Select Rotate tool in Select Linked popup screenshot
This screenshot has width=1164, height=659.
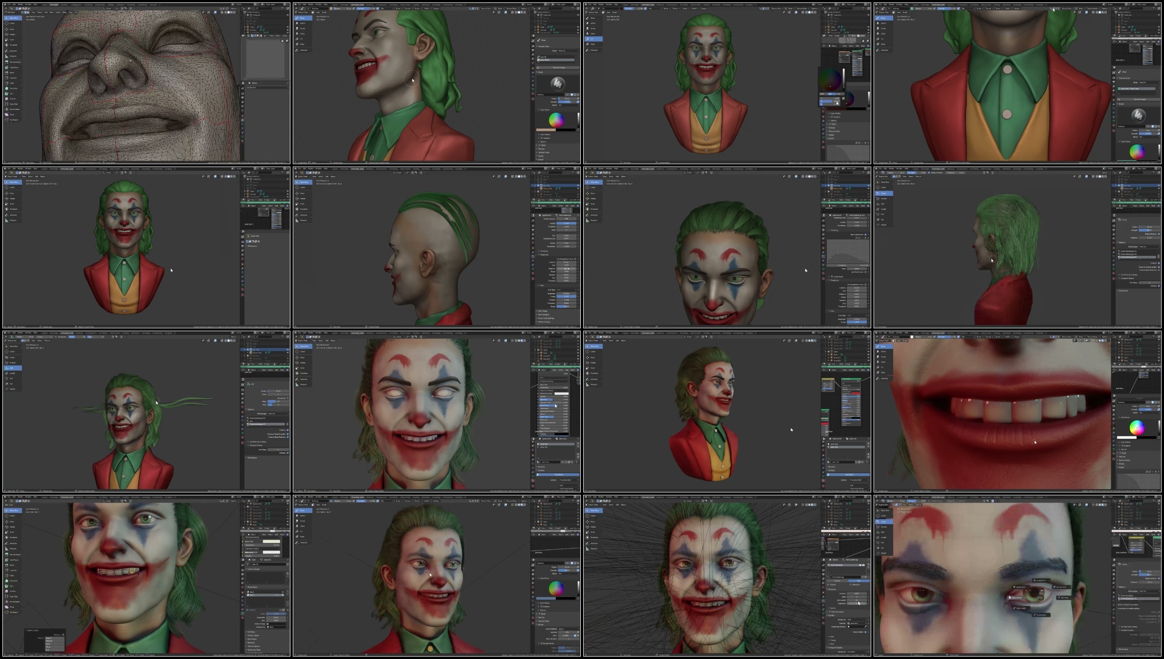12,527
